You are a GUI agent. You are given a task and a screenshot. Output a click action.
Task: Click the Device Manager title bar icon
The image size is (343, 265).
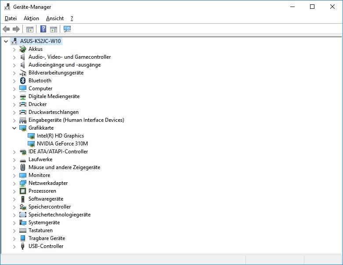tap(7, 7)
